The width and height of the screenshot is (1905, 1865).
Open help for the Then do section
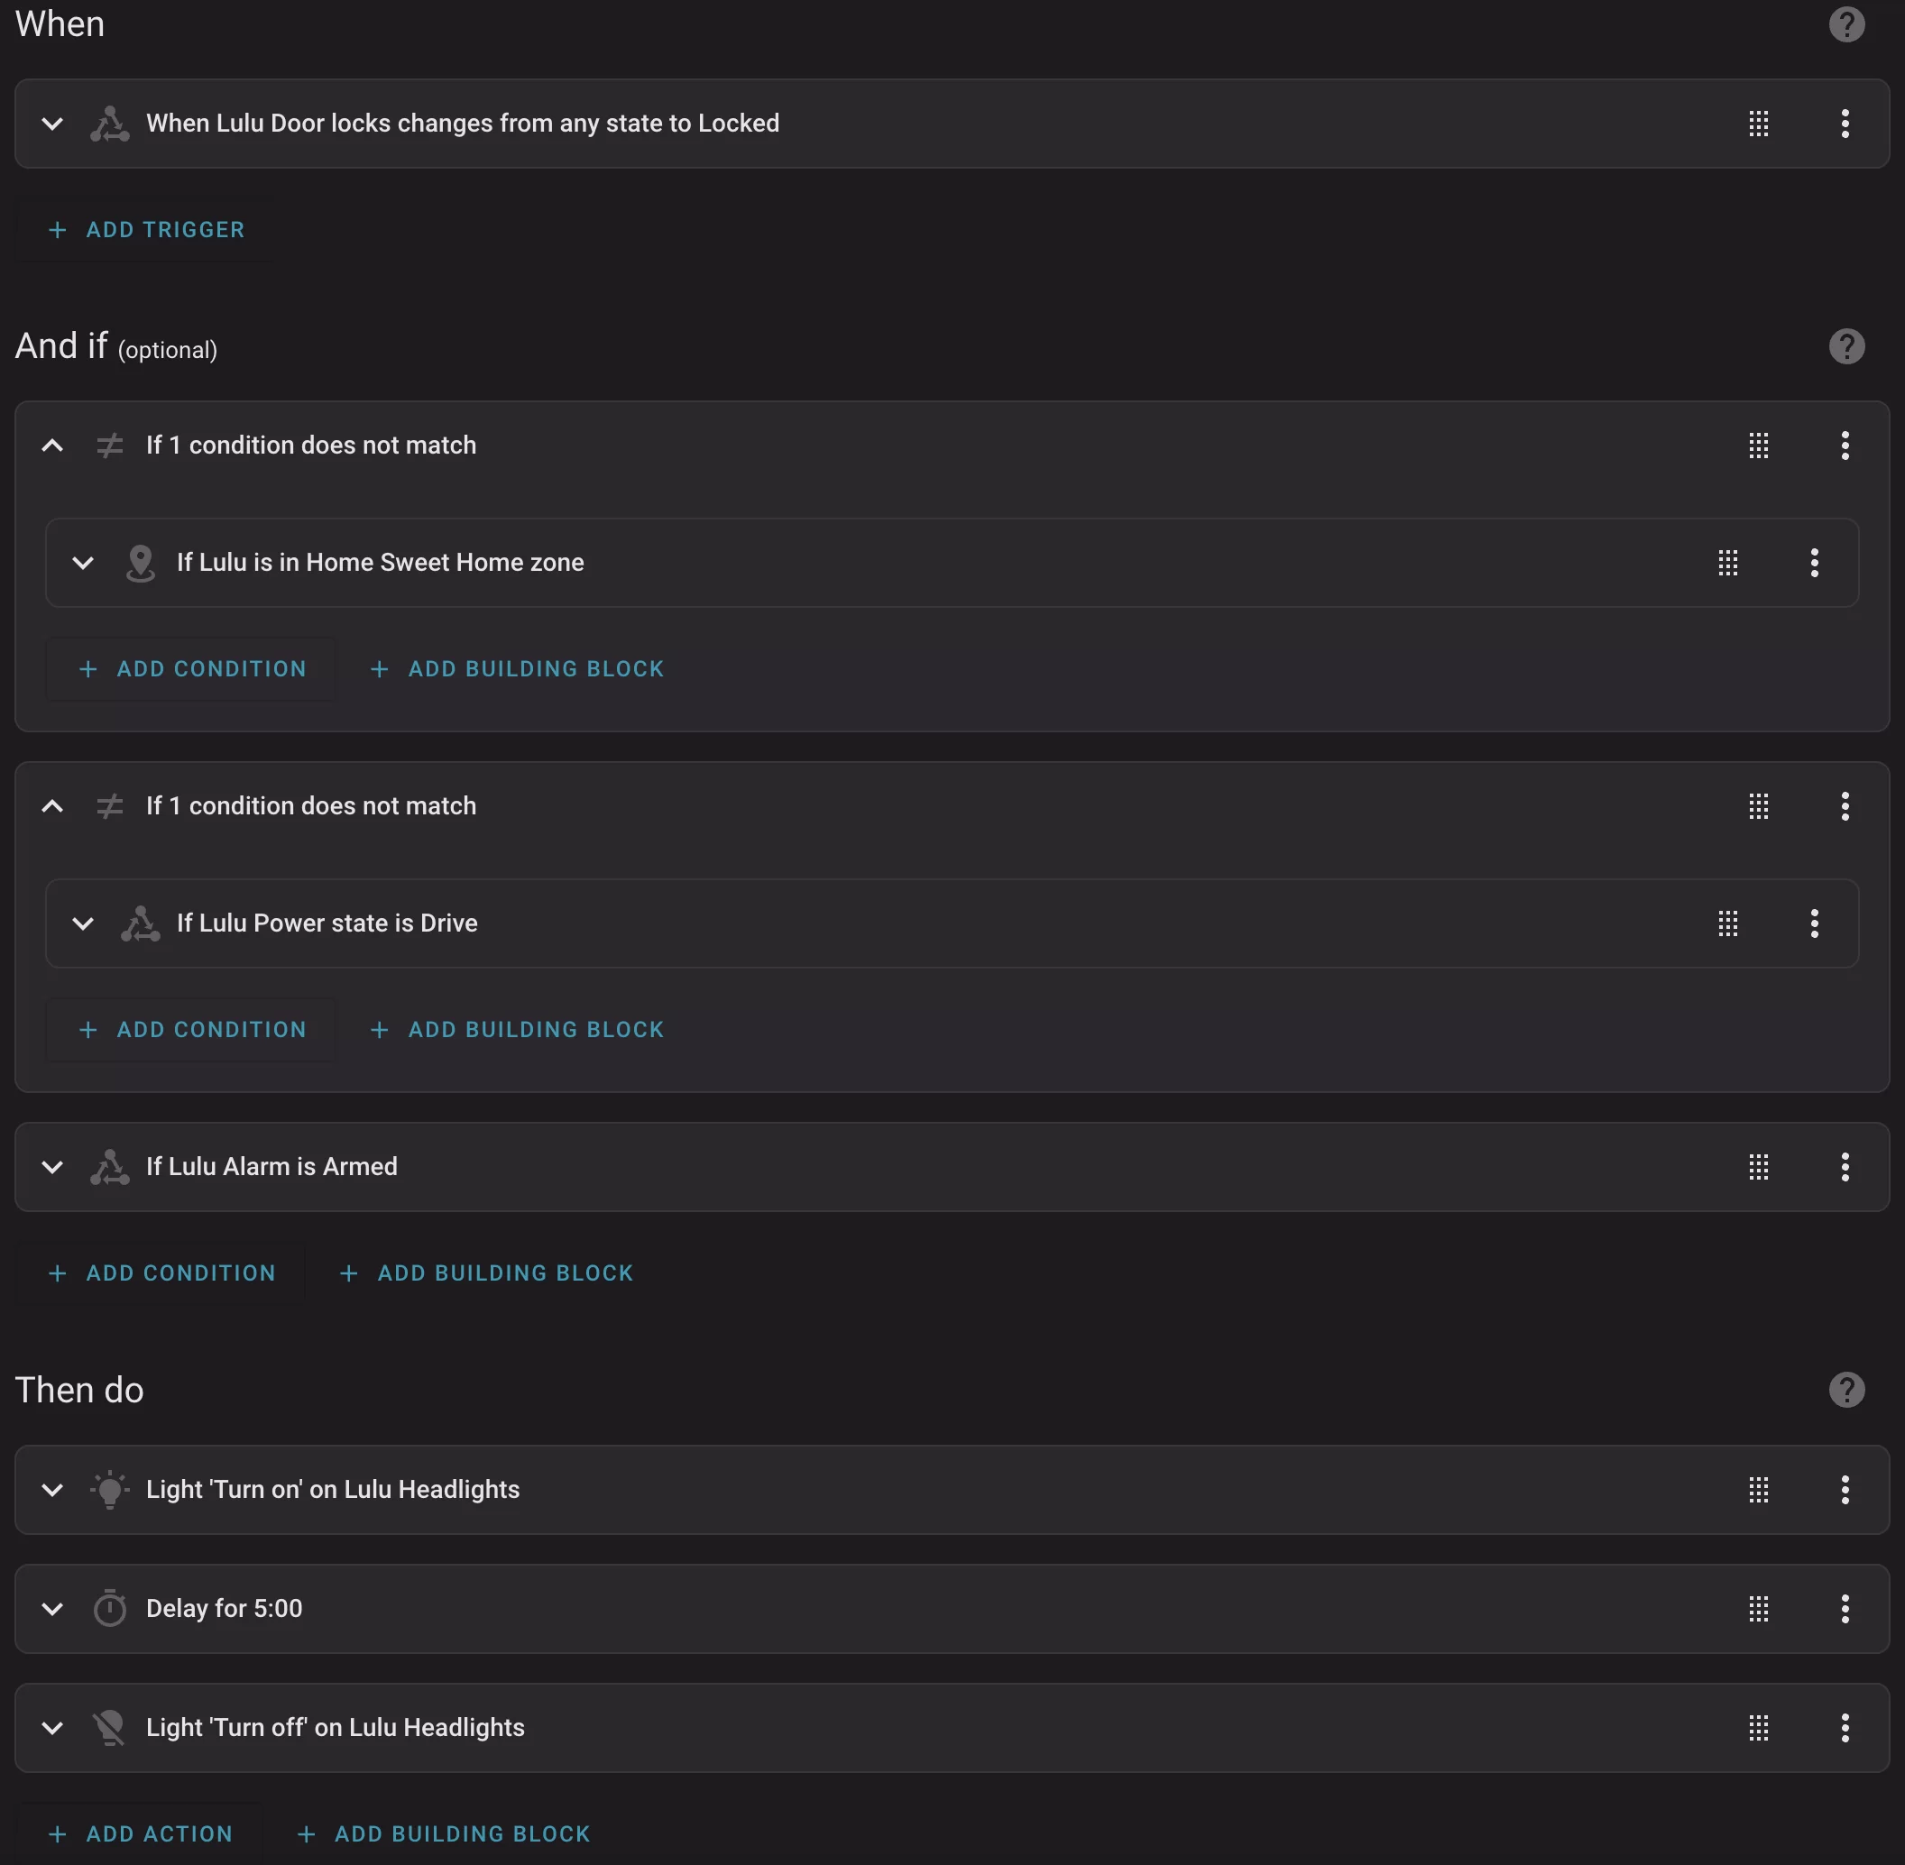click(x=1846, y=1390)
